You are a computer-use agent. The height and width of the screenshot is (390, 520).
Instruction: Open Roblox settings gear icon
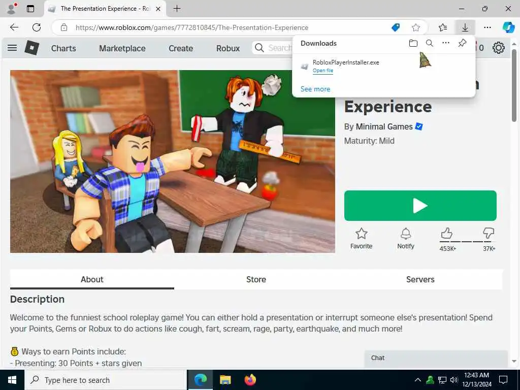pos(499,48)
